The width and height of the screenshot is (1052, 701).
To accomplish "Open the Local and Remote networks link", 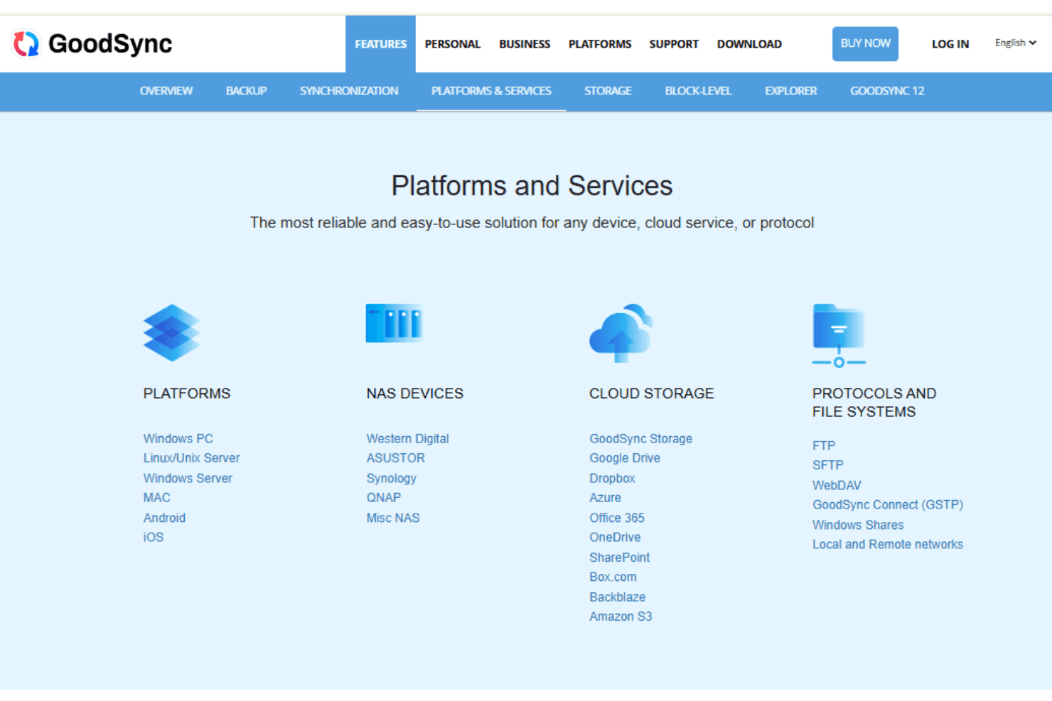I will click(x=888, y=545).
